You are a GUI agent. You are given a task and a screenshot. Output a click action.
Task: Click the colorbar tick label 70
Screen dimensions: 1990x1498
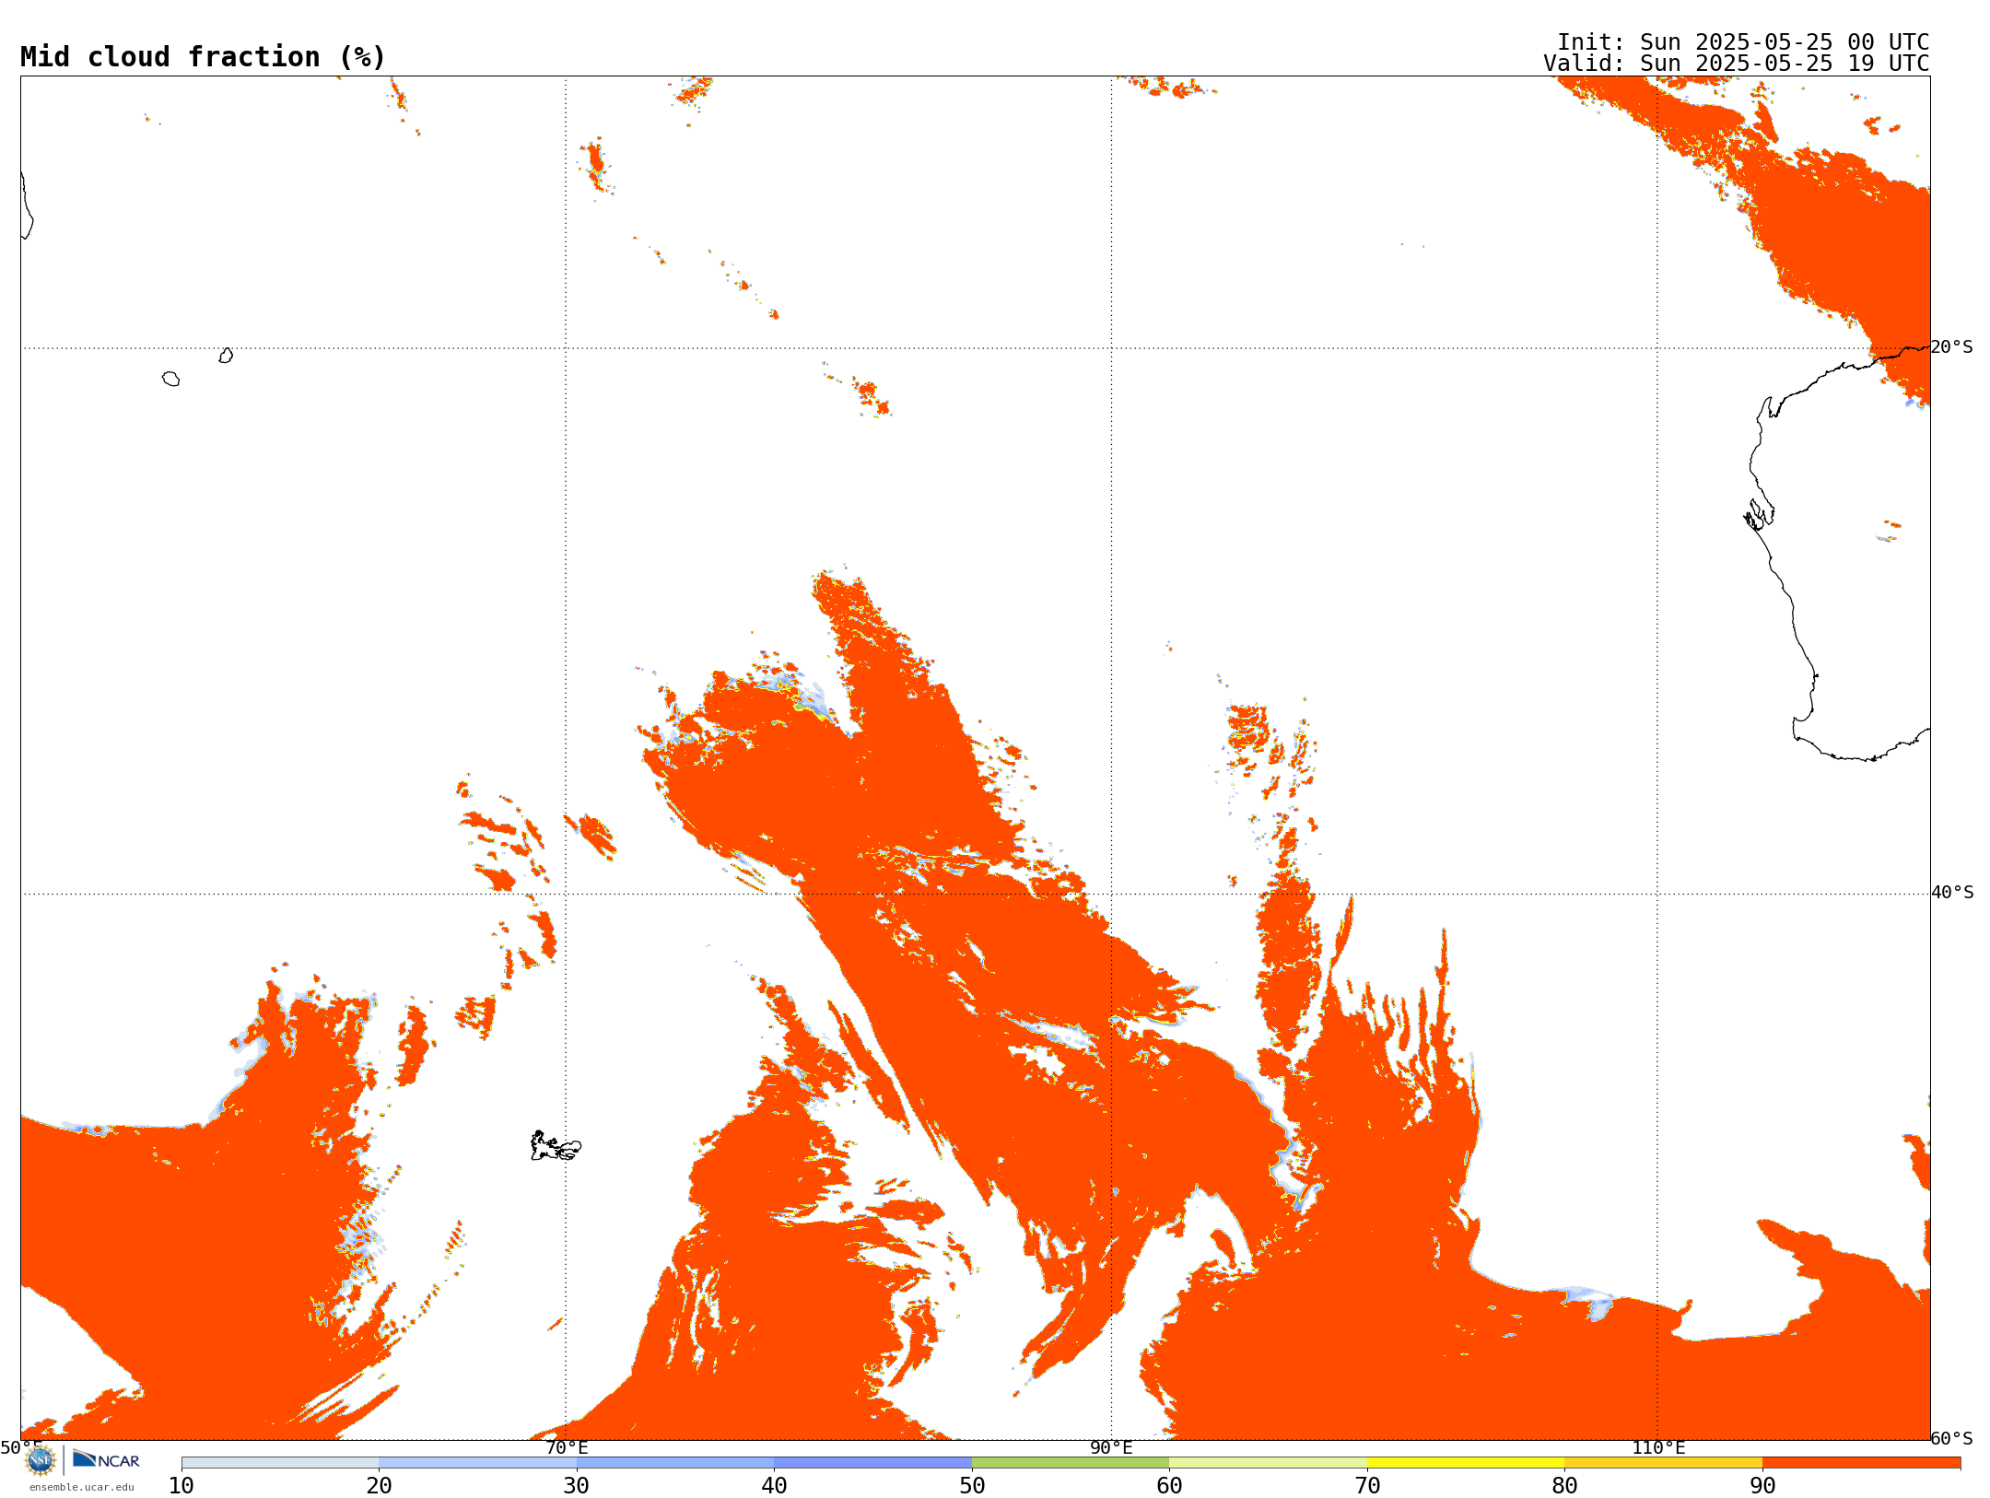pyautogui.click(x=1367, y=1486)
